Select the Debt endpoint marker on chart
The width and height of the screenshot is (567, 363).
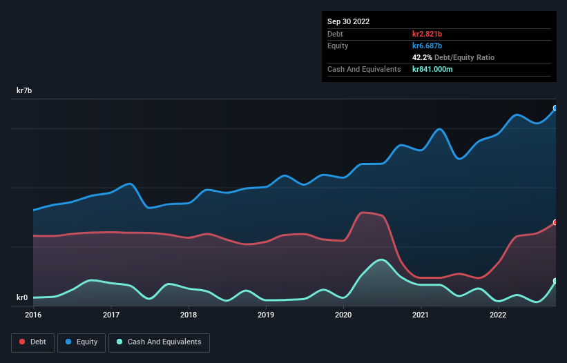tap(555, 222)
